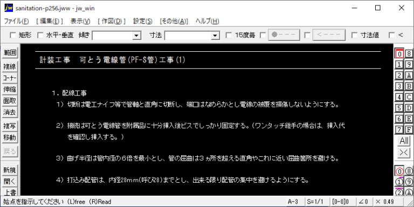This screenshot has width=414, height=207.
Task: Click the All layers button
Action: 404,141
